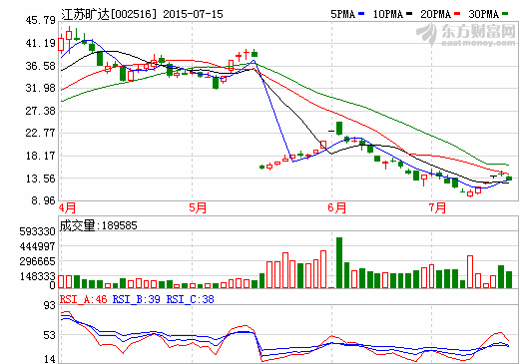519x364 pixels.
Task: Click the stock title 江苏旷达[002516]
Action: click(x=109, y=14)
